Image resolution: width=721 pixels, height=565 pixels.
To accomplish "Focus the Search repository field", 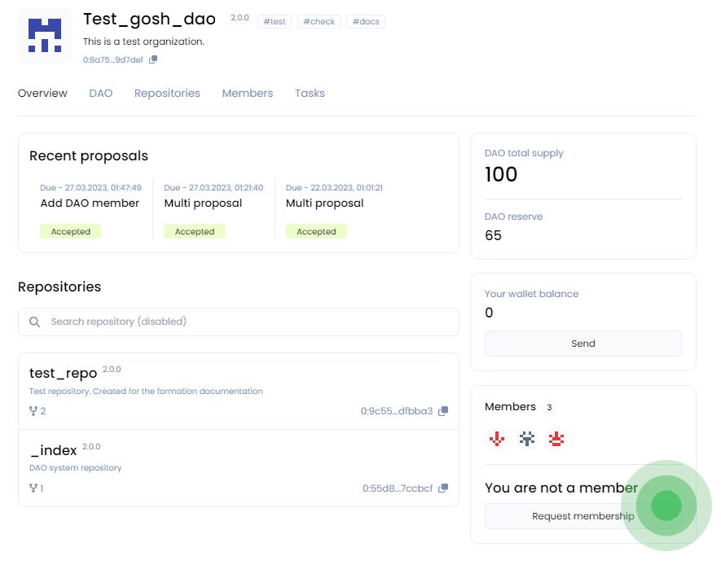I will (244, 322).
